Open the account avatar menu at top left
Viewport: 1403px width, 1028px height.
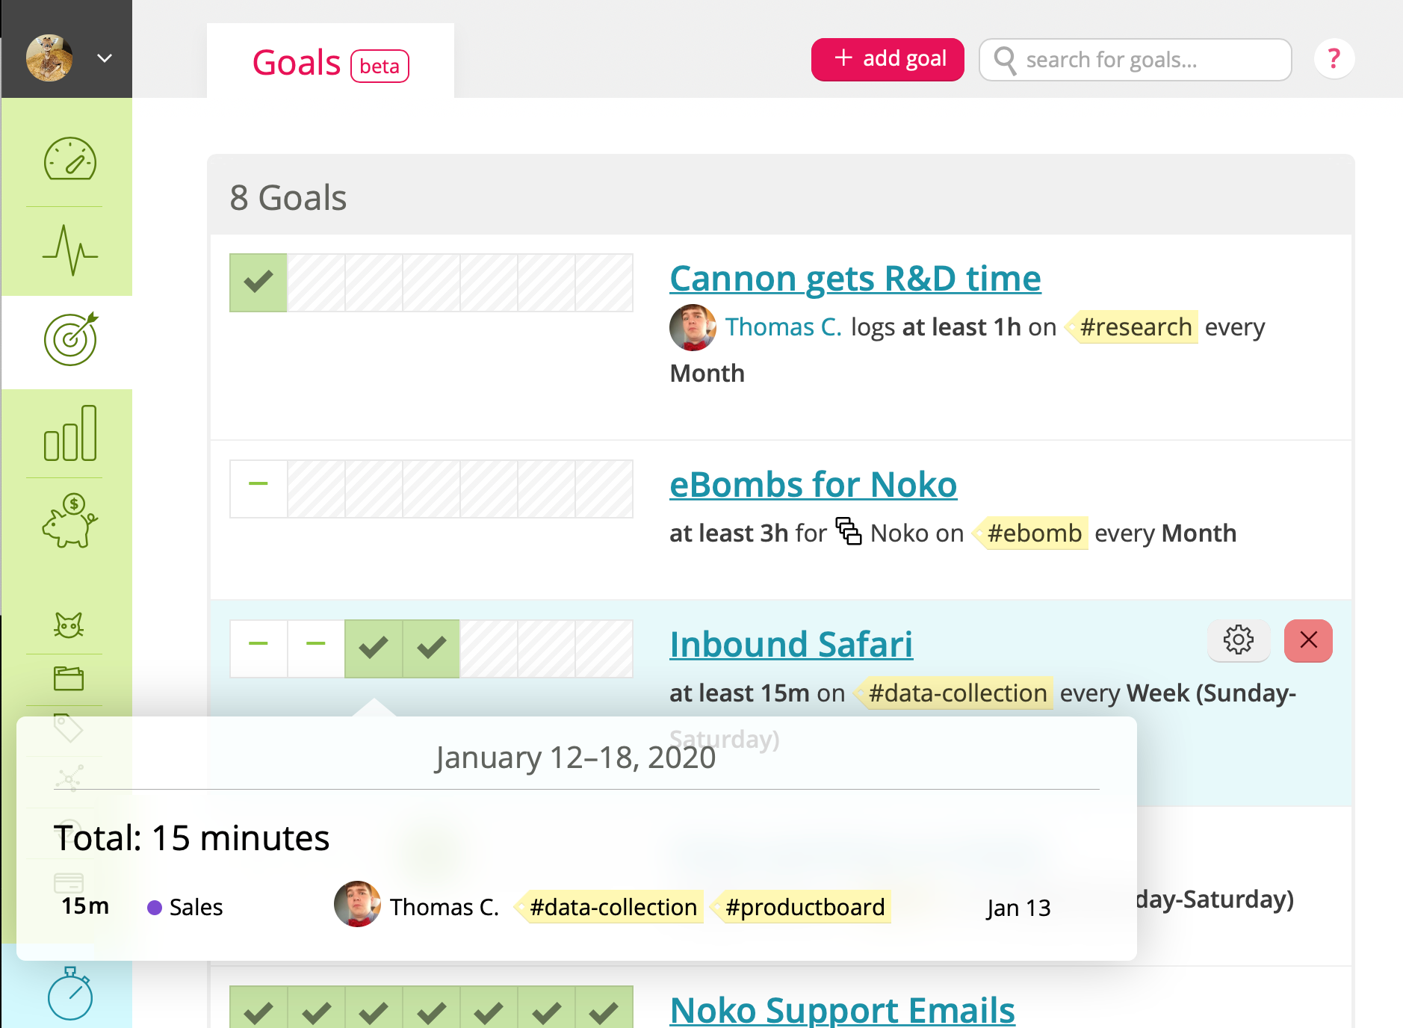coord(49,58)
